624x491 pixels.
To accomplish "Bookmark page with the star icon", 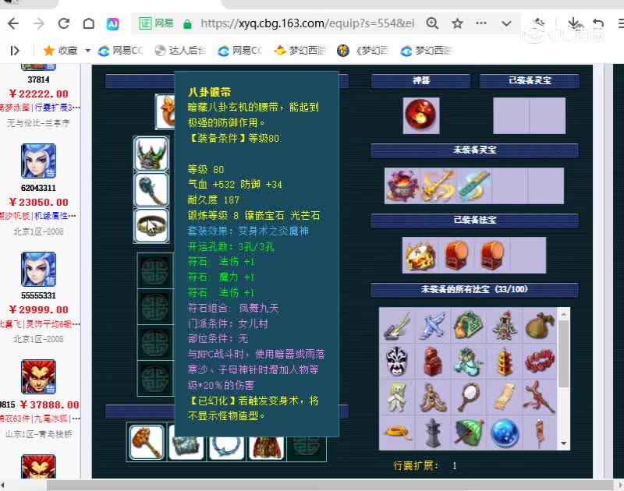I will pyautogui.click(x=457, y=23).
